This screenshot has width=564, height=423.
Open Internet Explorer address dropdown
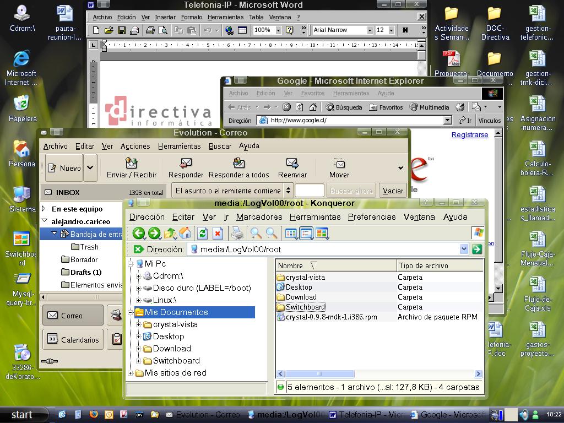(447, 120)
